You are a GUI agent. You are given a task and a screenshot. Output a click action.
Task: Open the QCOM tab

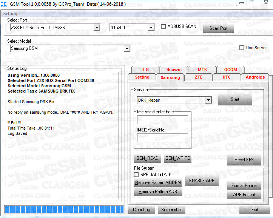click(230, 70)
